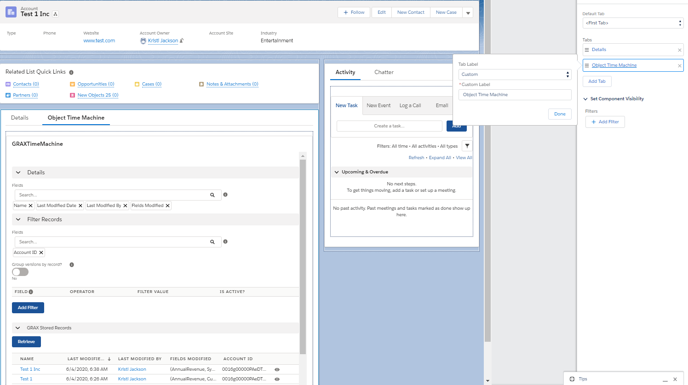Collapse the GRAX Stored Records section

(18, 328)
